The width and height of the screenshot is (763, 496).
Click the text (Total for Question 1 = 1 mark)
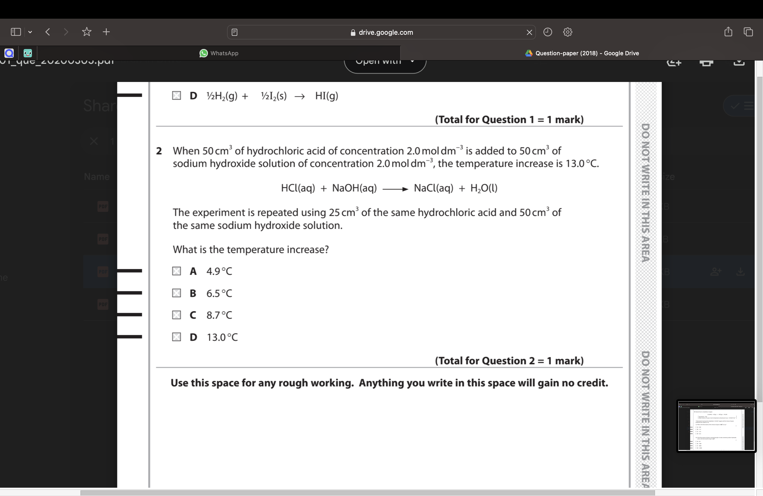pos(509,120)
